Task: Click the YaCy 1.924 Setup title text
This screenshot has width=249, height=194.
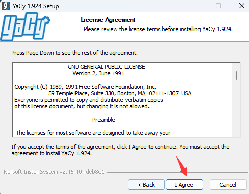Action: click(x=36, y=6)
